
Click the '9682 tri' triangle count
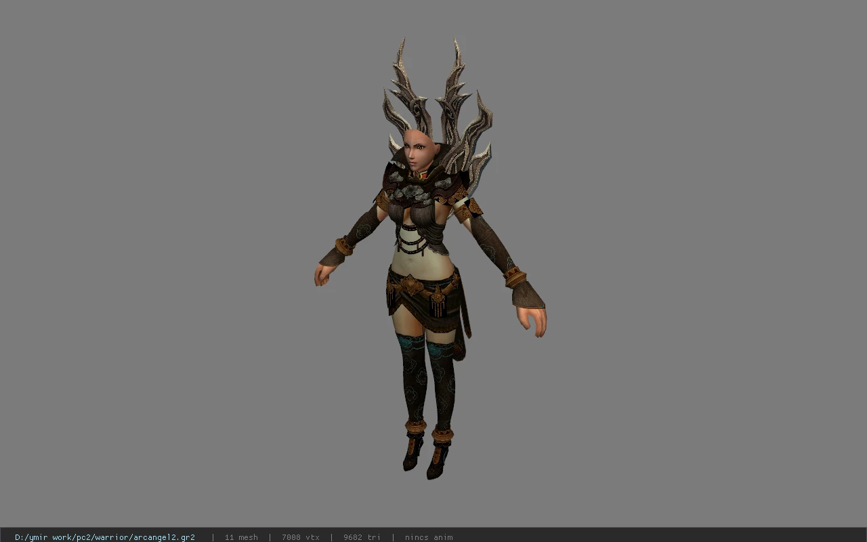click(x=362, y=537)
